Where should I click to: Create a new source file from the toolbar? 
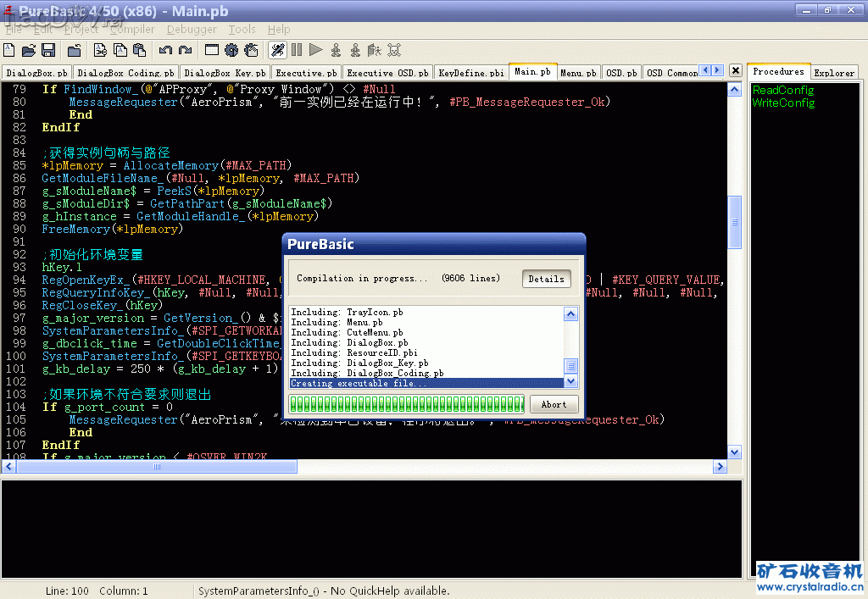[x=10, y=51]
